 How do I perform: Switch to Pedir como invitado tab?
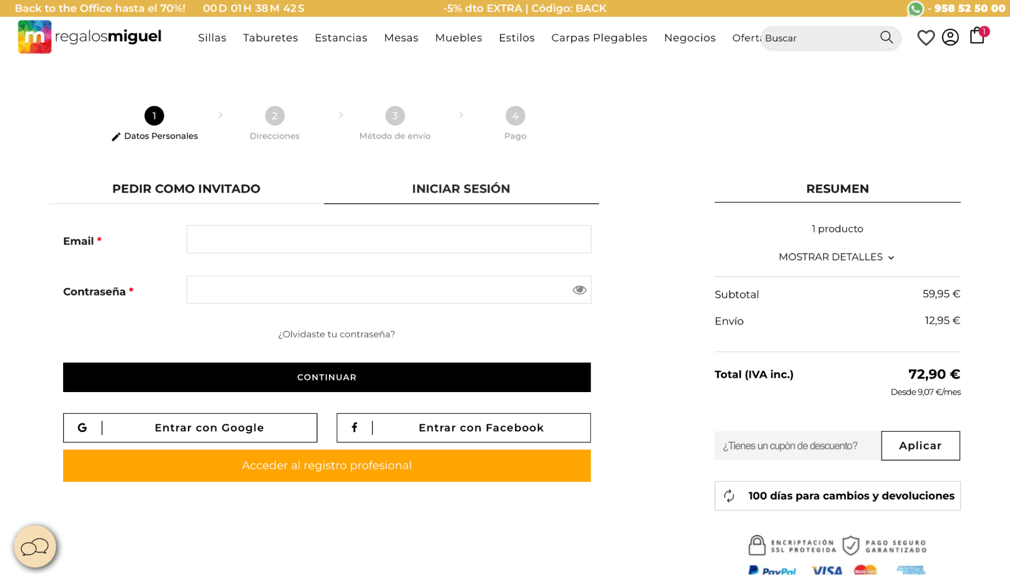point(186,189)
